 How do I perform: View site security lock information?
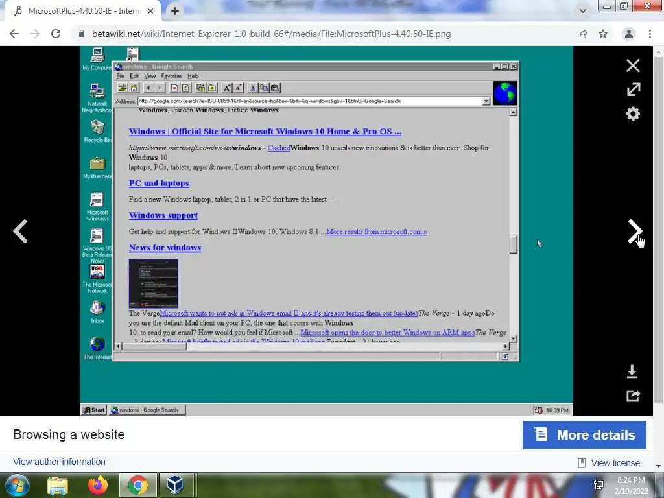coord(82,34)
